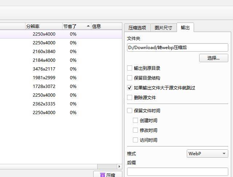
Task: Click the file list horizontal scrollbar thumb
Action: 107,166
